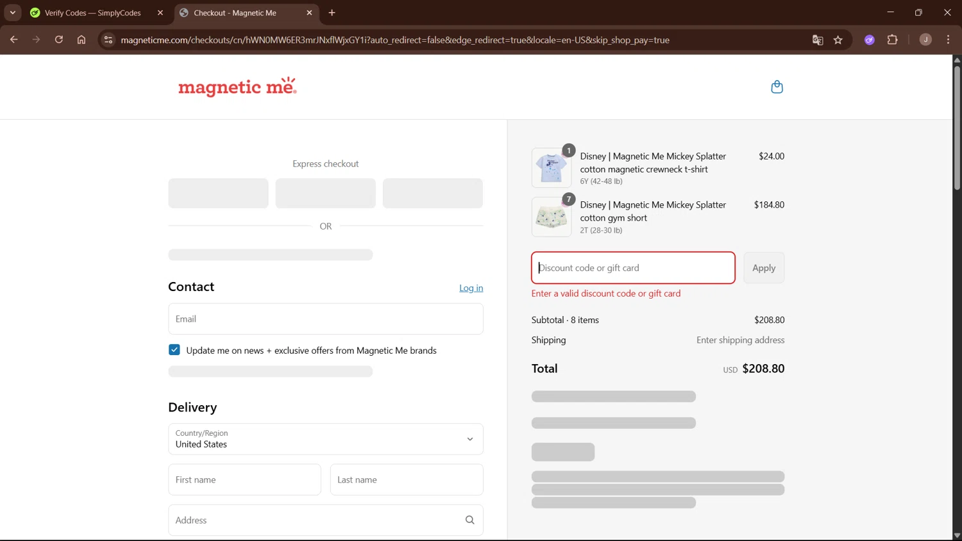Click the first express checkout placeholder button
The width and height of the screenshot is (962, 541).
point(218,193)
